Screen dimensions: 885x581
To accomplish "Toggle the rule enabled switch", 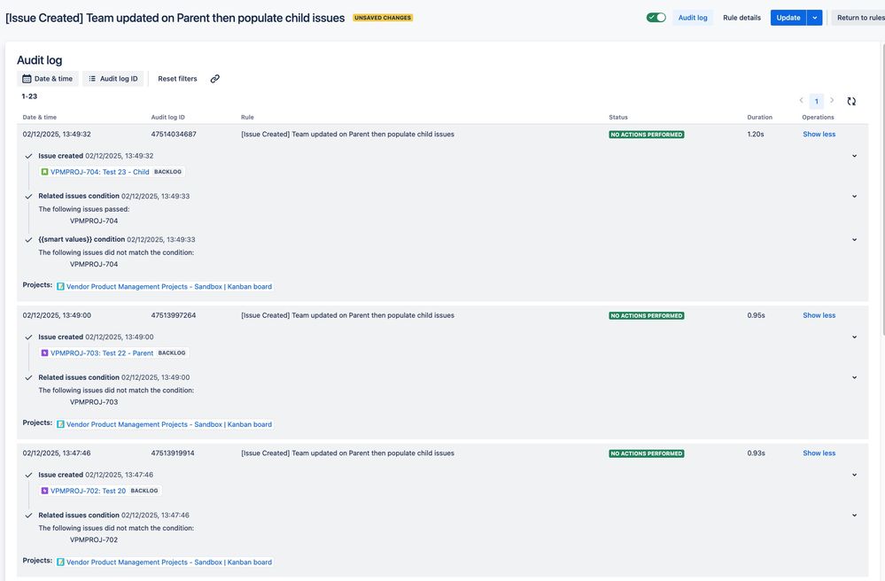I will 656,18.
